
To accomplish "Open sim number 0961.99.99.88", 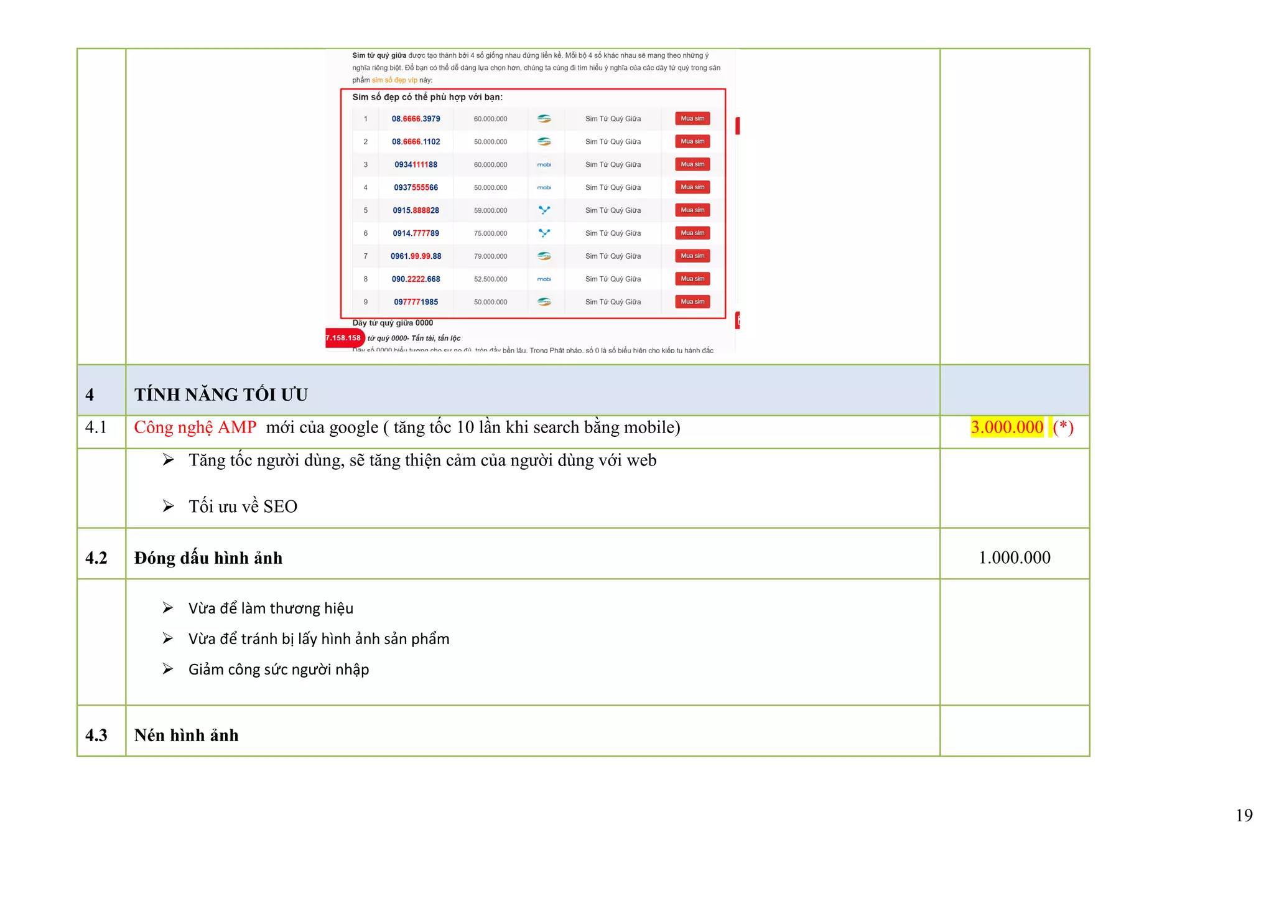I will [416, 256].
